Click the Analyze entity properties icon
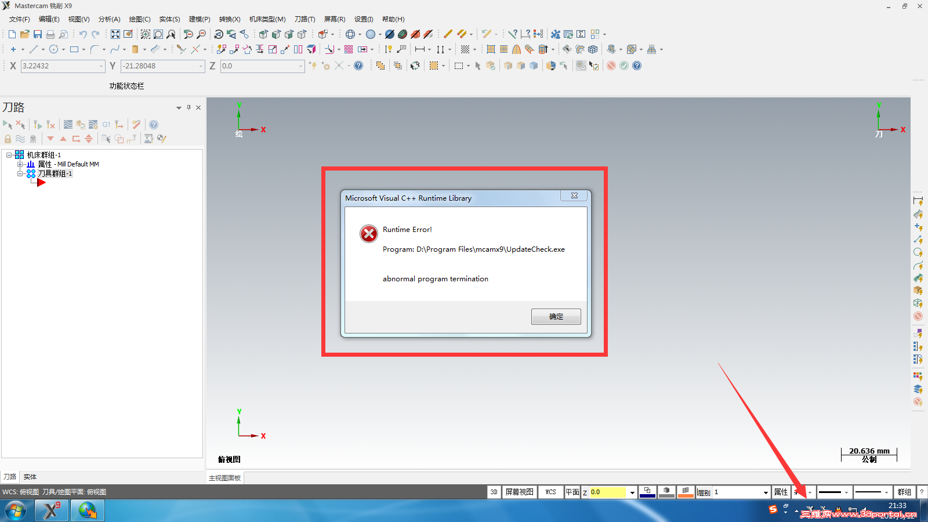 512,34
